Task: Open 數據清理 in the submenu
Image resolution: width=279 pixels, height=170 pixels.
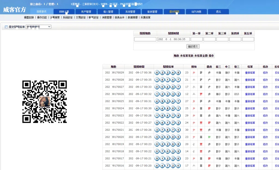Action: pos(133,17)
